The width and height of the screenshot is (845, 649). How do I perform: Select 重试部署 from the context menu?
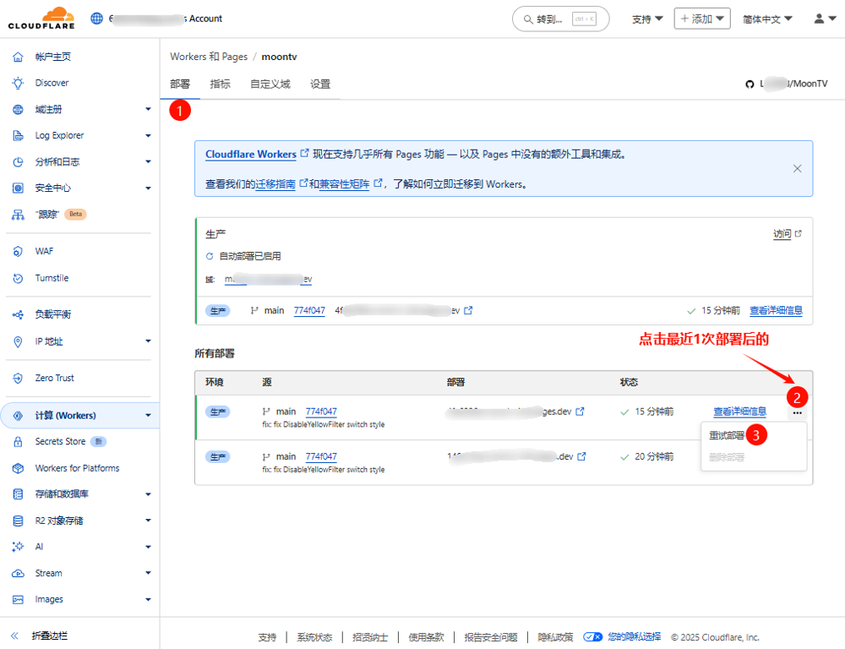coord(726,435)
